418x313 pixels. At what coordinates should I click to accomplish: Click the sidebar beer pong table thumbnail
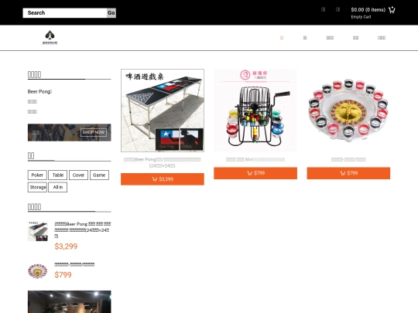point(38,231)
